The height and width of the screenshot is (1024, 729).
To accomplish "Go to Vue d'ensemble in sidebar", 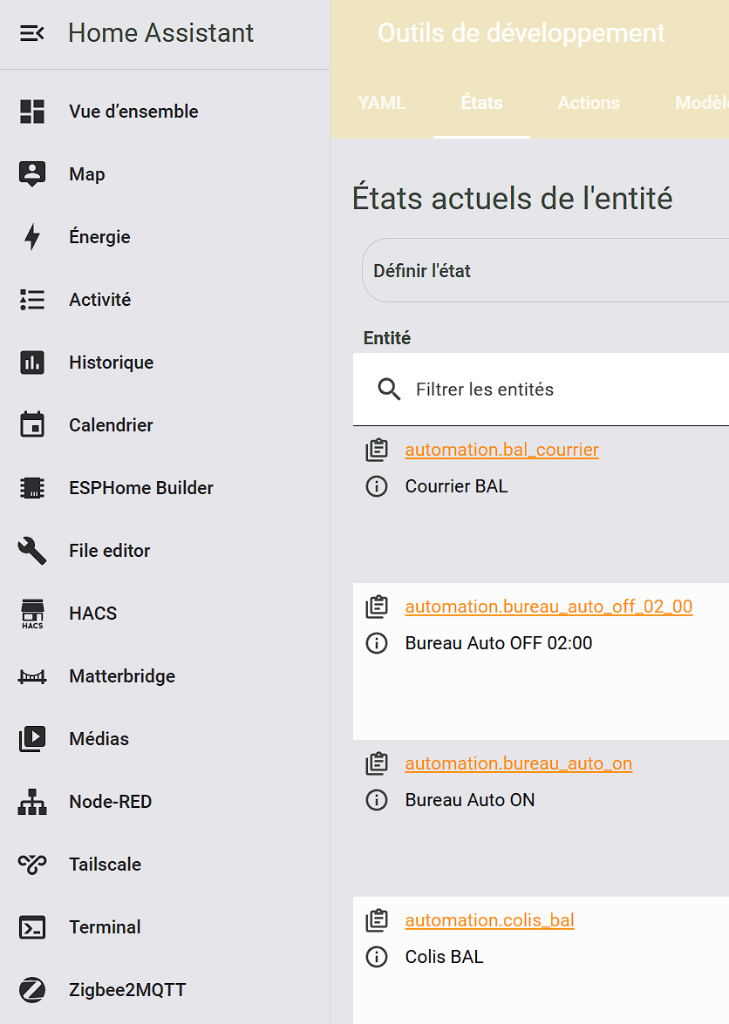I will point(133,112).
